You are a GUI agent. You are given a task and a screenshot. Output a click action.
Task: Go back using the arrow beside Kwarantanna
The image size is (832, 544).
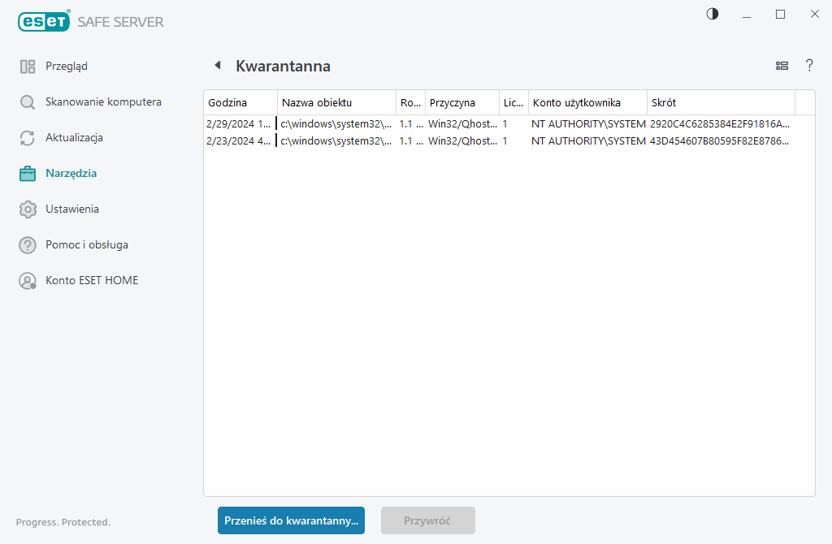pyautogui.click(x=217, y=66)
